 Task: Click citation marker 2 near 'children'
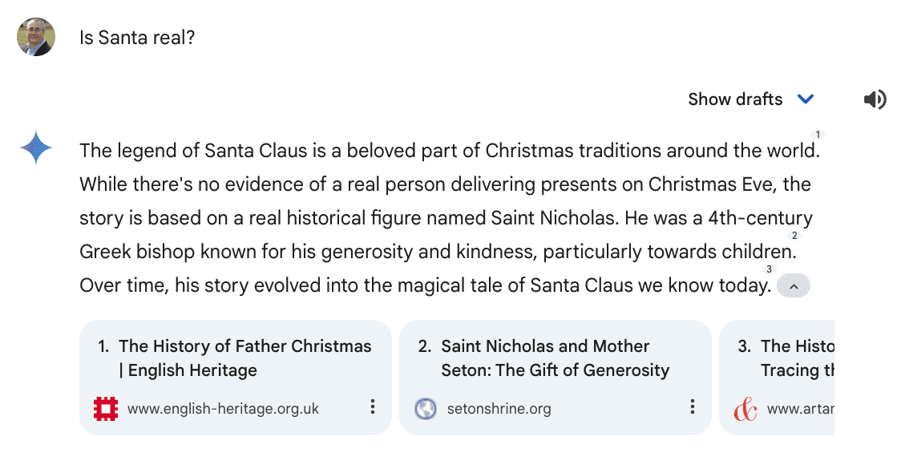pos(794,236)
